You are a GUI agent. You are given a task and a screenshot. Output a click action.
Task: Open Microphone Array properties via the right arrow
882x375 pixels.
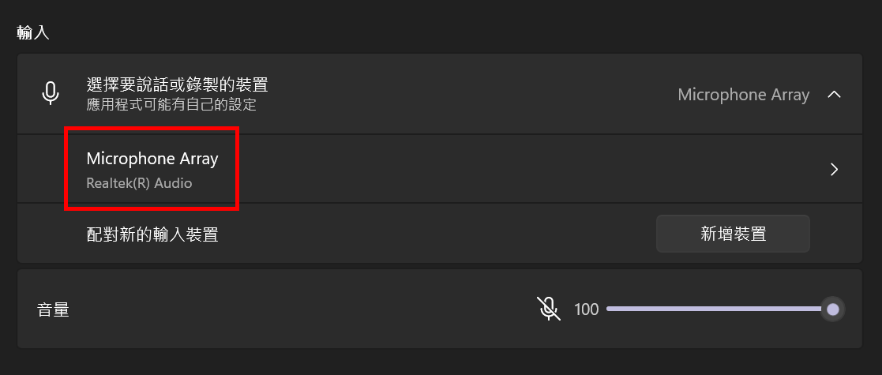click(x=834, y=169)
